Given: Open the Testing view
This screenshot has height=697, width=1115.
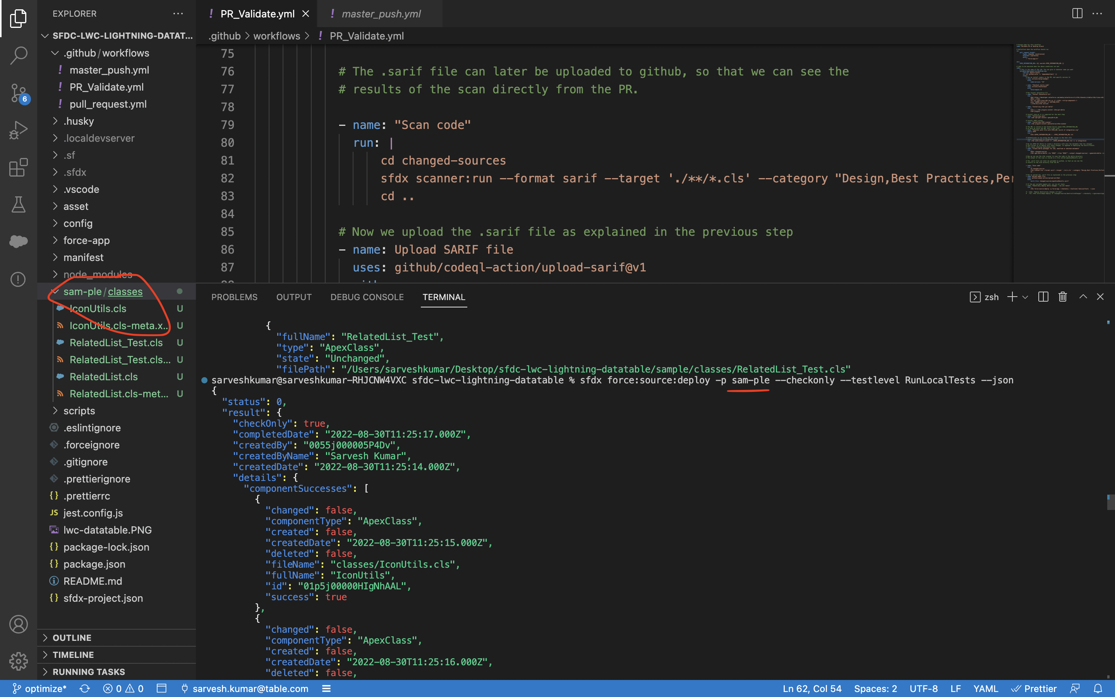Looking at the screenshot, I should coord(19,204).
